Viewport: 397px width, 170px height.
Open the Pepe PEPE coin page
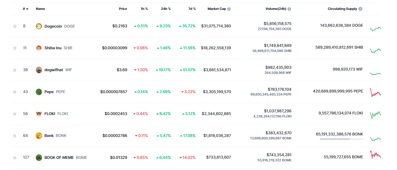coord(55,92)
